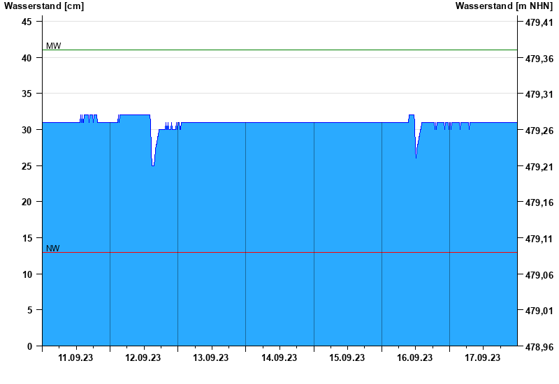Select the 17.09.23 date label
Image resolution: width=559 pixels, height=384 pixels.
point(482,357)
